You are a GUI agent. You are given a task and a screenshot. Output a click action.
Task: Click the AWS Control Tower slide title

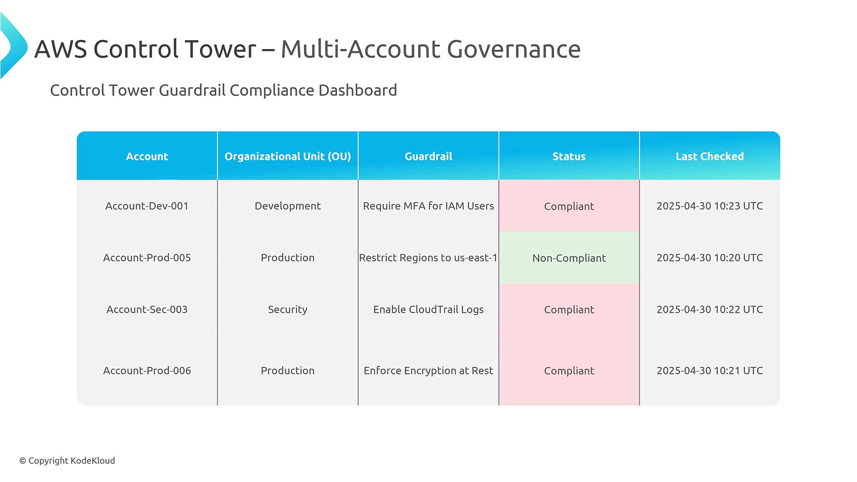pos(308,49)
